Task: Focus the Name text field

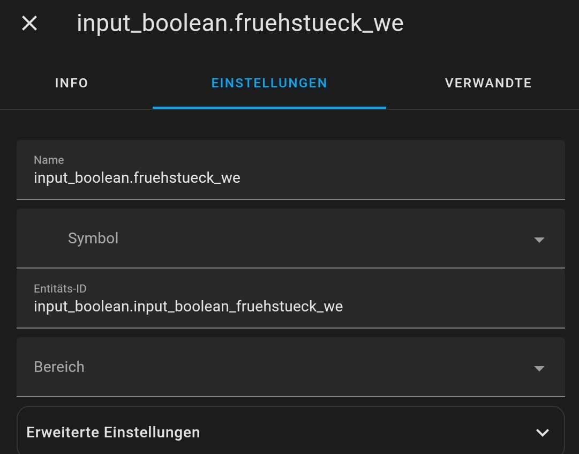Action: (x=290, y=177)
